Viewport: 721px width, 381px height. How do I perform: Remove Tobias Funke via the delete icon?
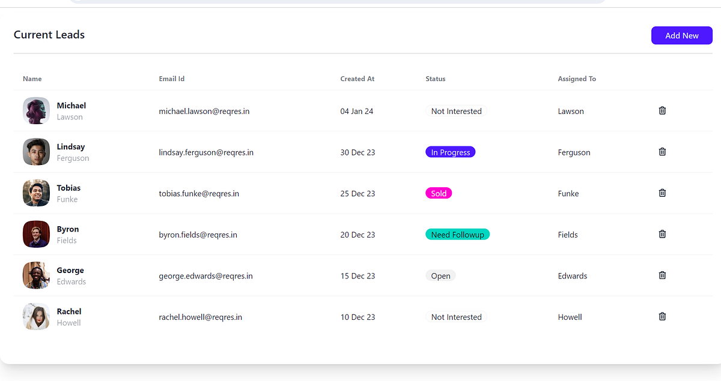click(x=662, y=193)
